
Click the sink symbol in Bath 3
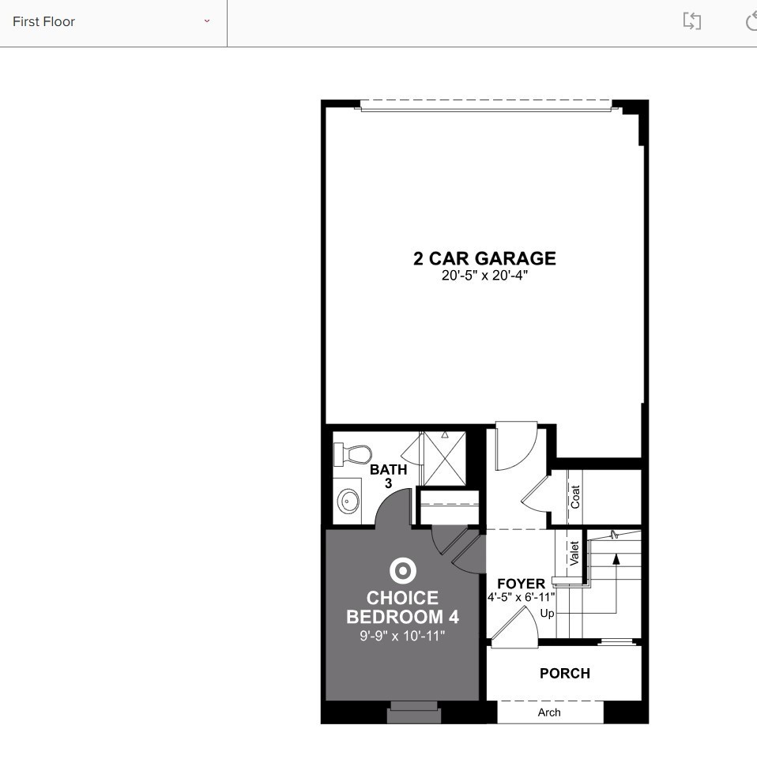(348, 502)
